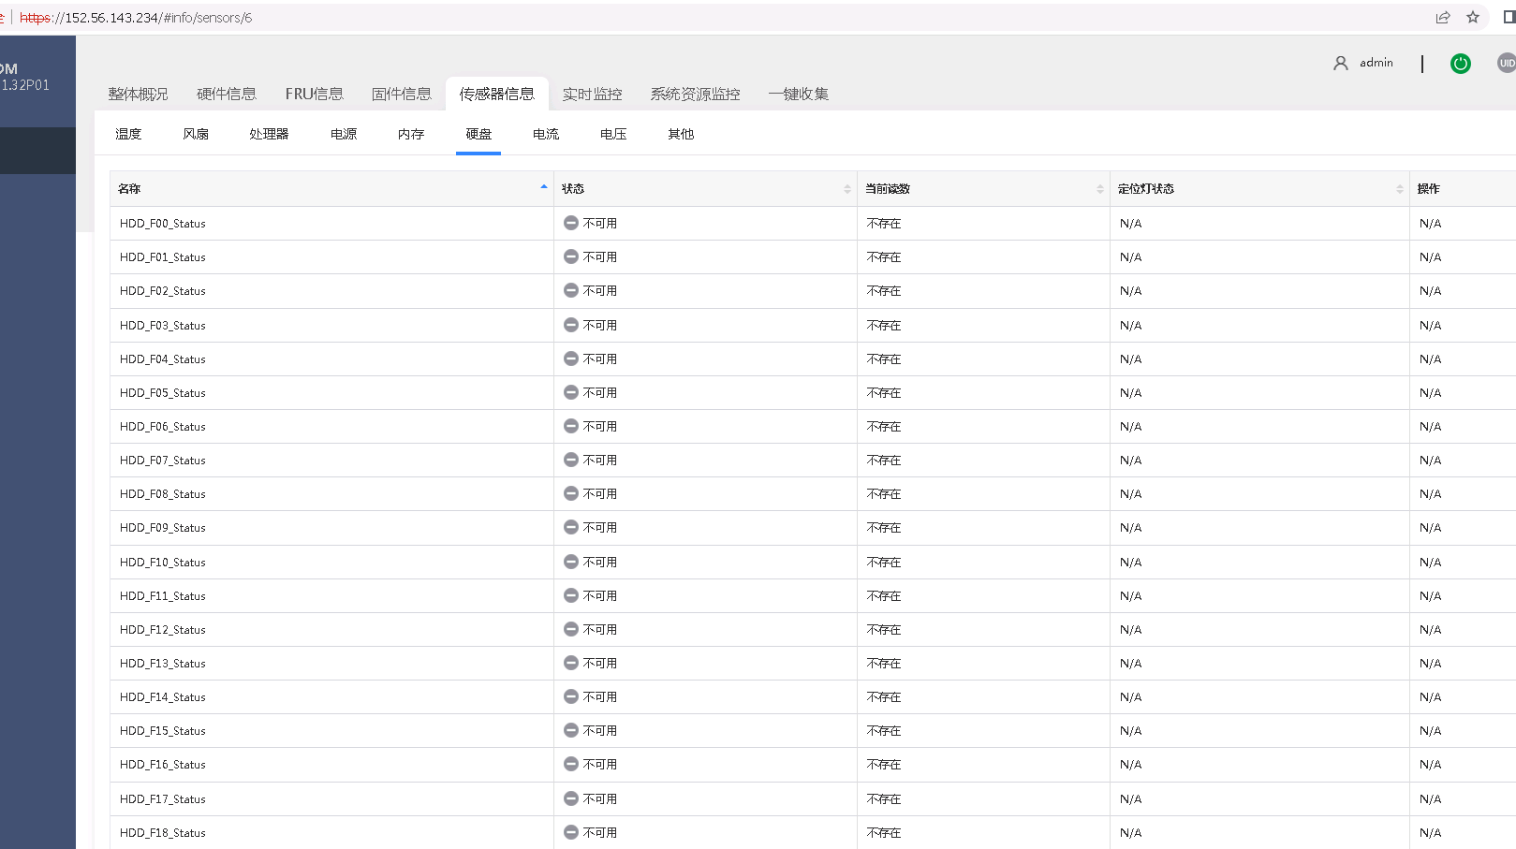
Task: Select the 温度 sensor sub-tab
Action: [x=128, y=134]
